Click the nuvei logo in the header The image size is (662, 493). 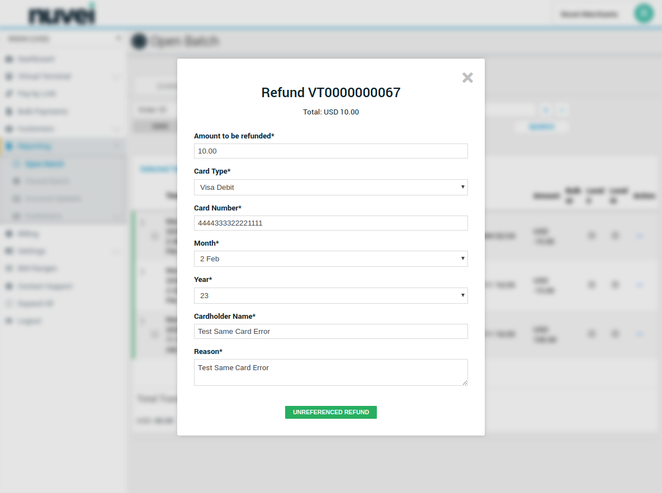[x=62, y=15]
